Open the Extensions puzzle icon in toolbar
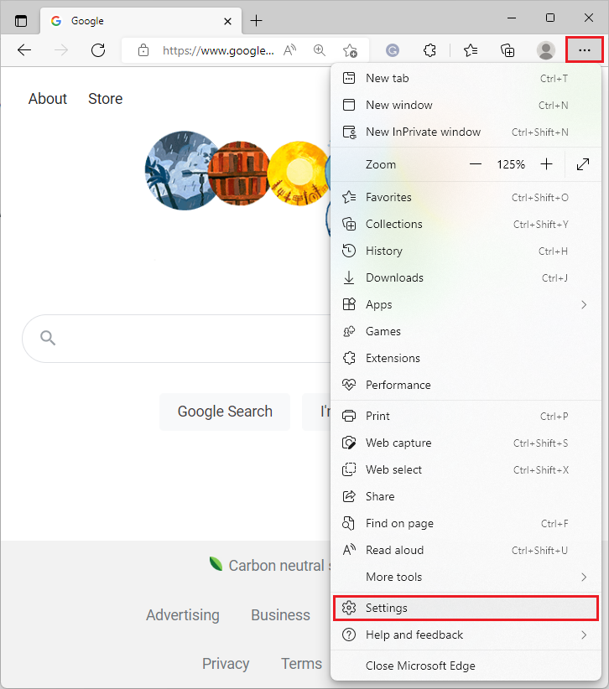The width and height of the screenshot is (609, 689). (x=429, y=50)
